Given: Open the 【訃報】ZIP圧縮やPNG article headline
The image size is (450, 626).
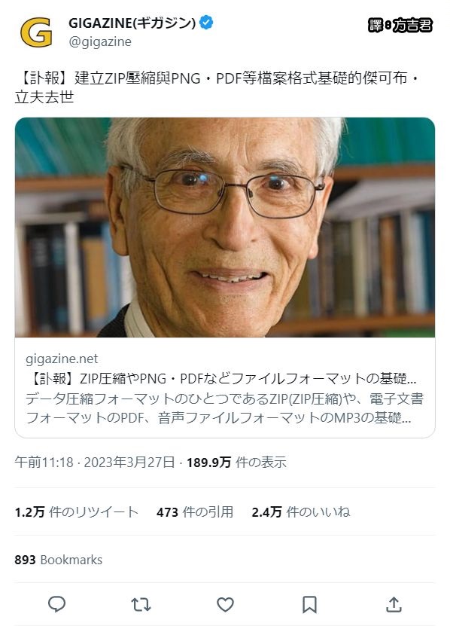Looking at the screenshot, I should point(221,378).
